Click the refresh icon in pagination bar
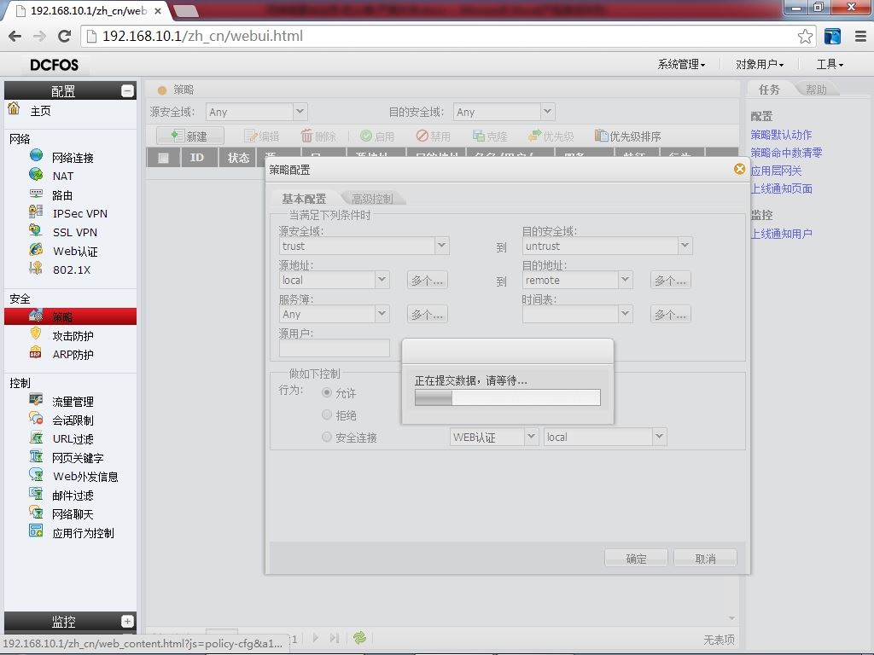874x655 pixels. tap(359, 638)
